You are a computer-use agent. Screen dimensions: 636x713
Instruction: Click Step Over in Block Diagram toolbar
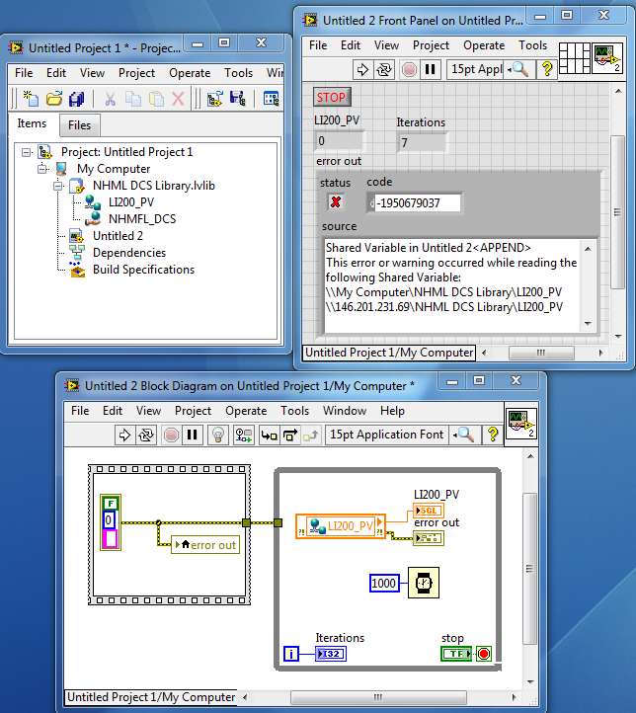click(x=290, y=436)
